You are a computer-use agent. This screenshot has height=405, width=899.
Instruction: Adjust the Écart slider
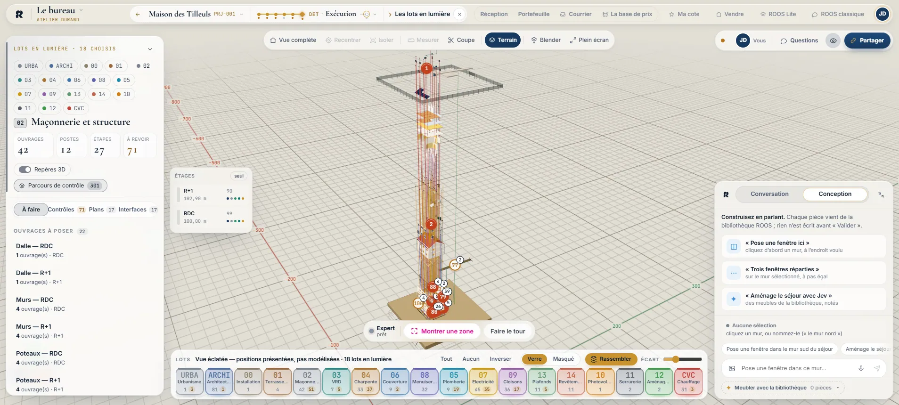[x=682, y=359]
